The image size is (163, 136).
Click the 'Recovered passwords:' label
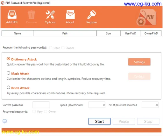[15, 111]
